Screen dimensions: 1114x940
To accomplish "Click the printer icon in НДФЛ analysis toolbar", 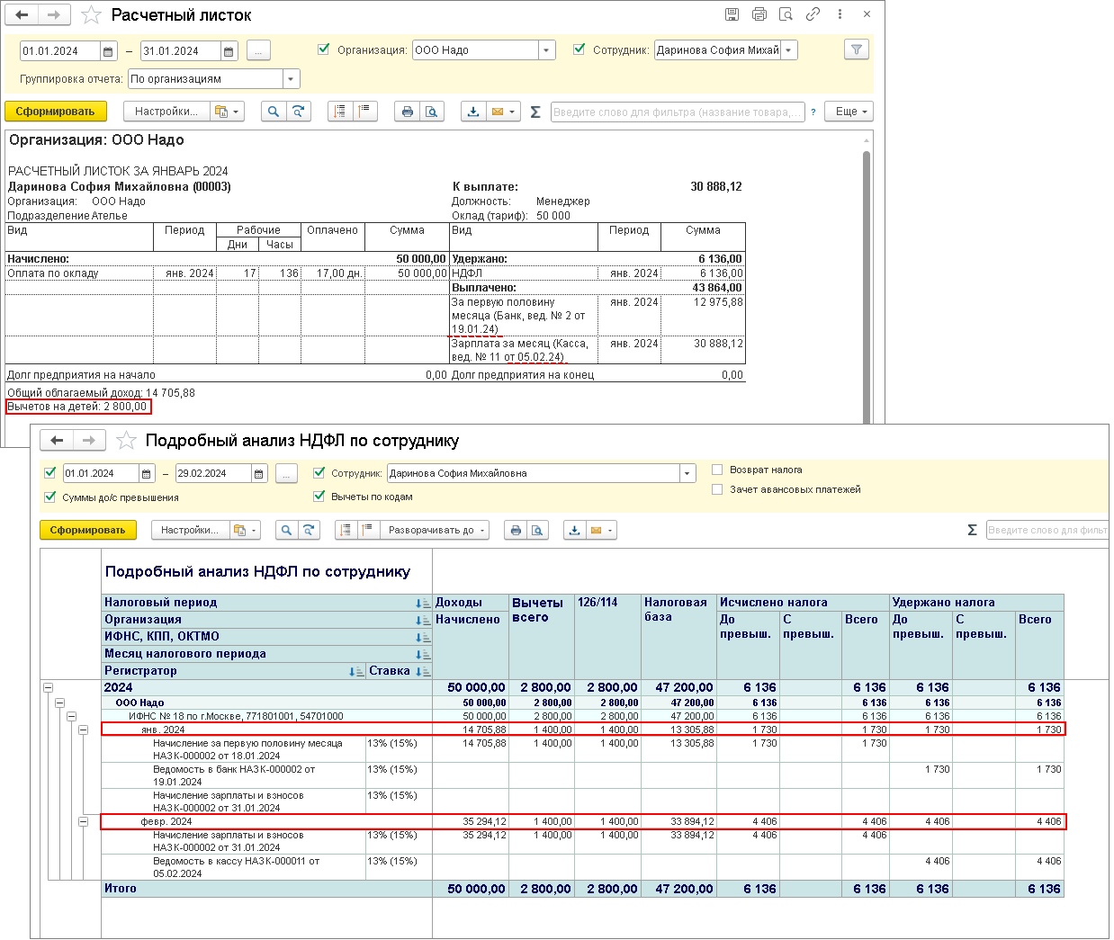I will tap(516, 531).
